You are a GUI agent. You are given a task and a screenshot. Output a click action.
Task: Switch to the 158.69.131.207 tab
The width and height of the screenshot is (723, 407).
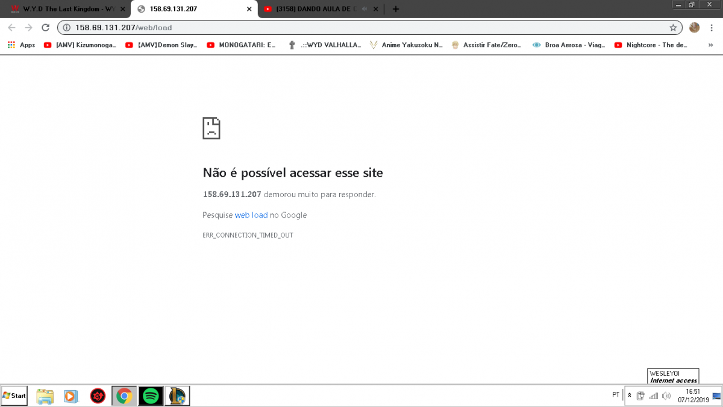click(x=193, y=9)
